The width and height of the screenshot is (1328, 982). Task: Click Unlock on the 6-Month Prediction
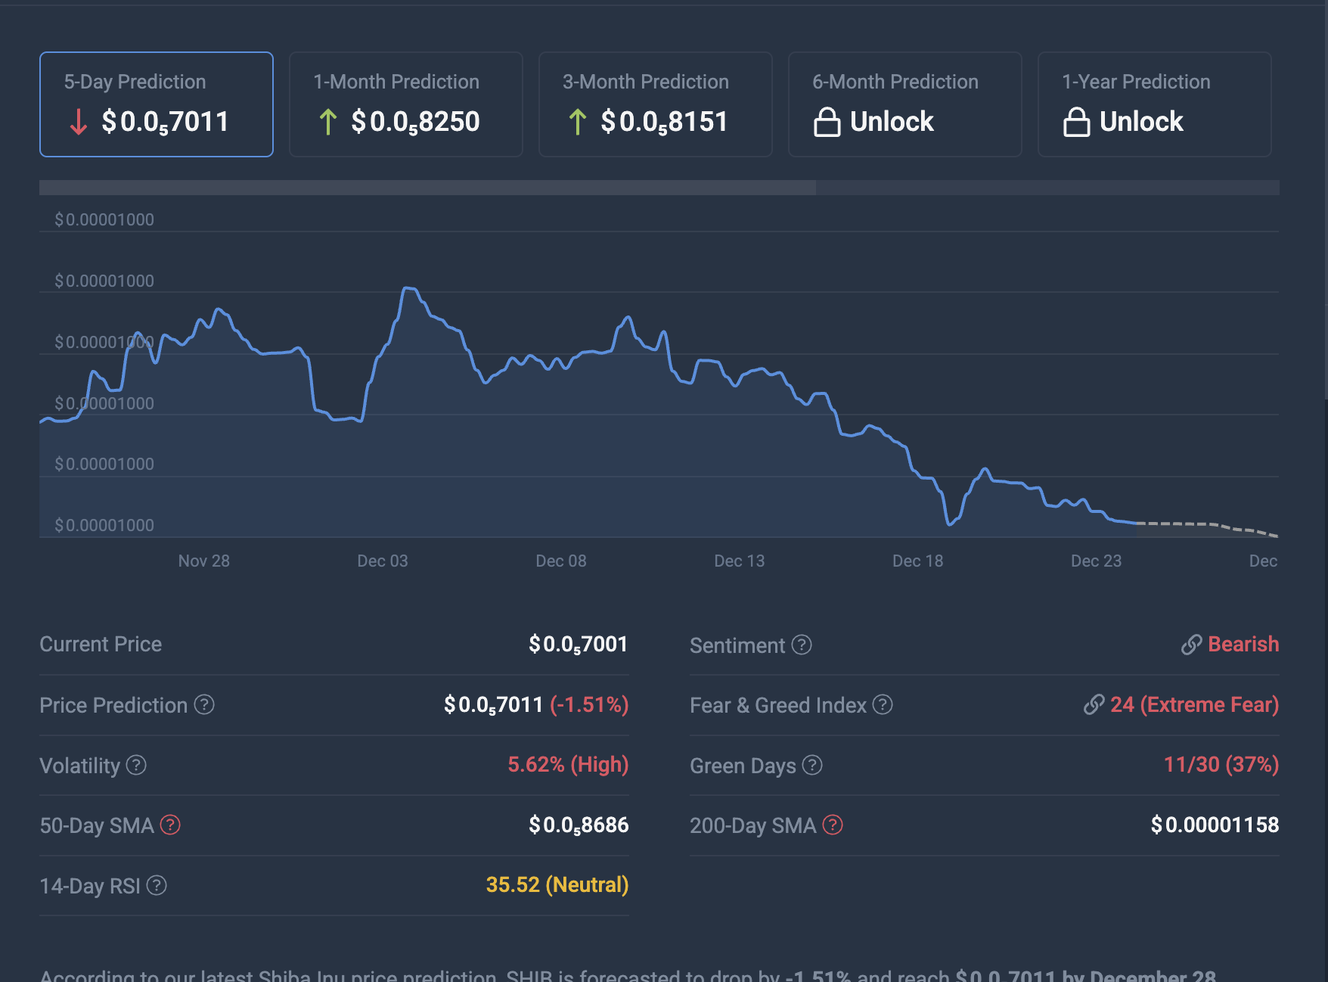point(892,121)
